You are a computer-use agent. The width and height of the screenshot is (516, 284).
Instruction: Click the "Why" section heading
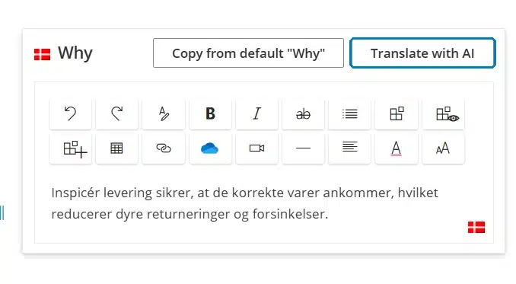coord(75,53)
